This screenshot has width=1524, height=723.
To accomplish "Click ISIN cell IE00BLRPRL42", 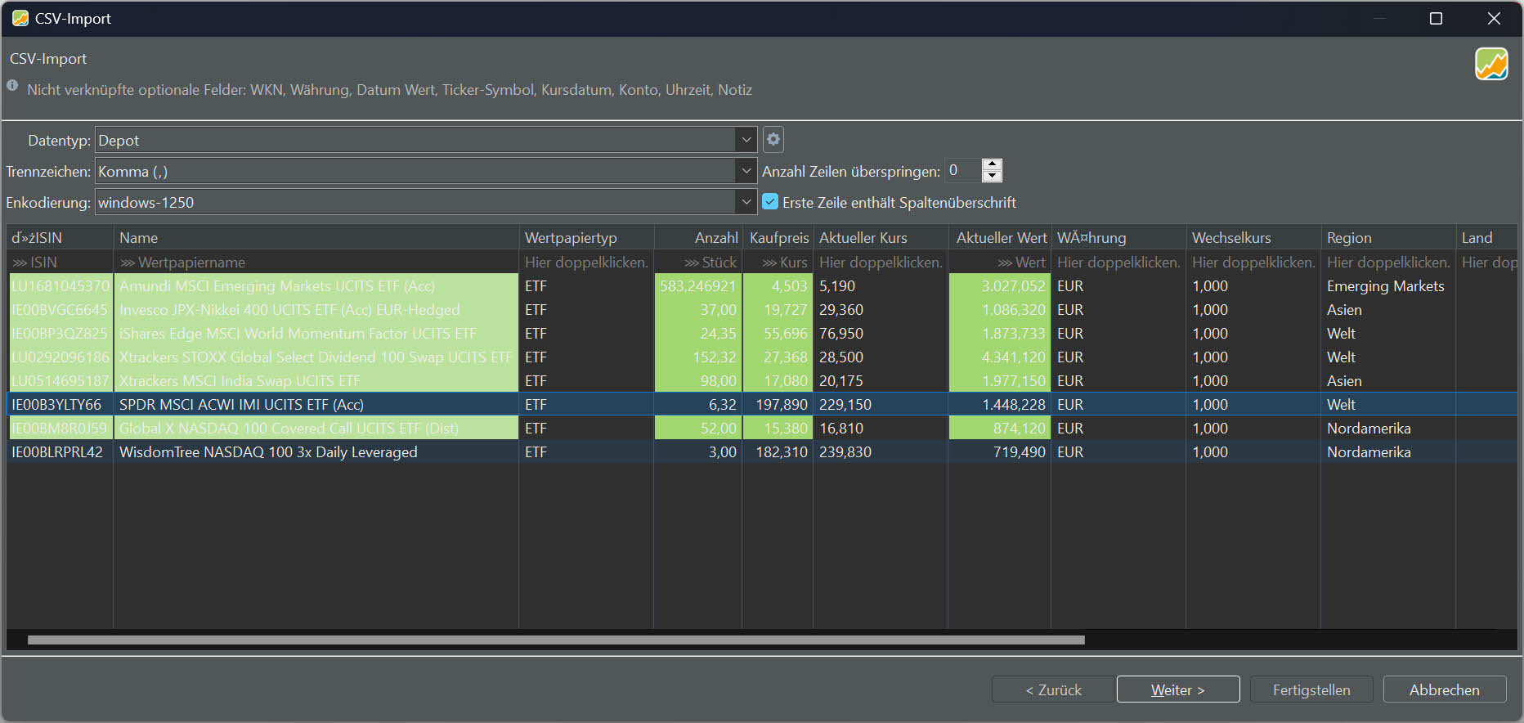I will click(60, 451).
